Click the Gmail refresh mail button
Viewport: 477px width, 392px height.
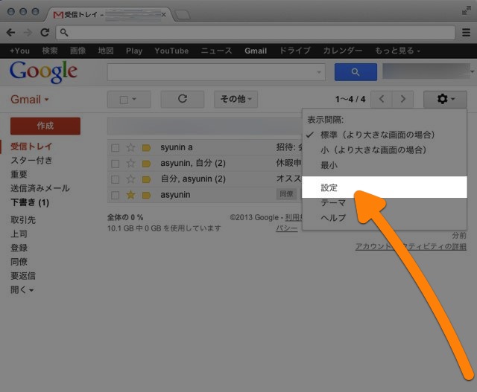[182, 99]
